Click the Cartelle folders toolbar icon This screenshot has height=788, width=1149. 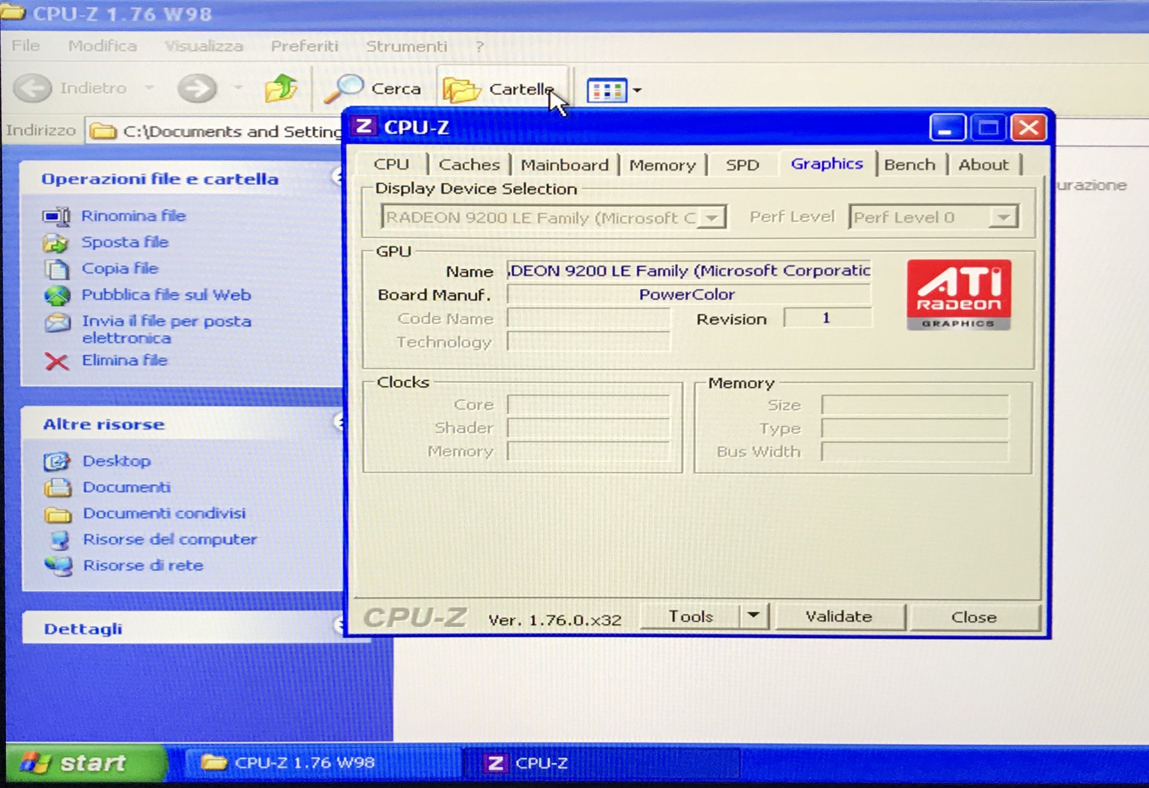click(461, 90)
